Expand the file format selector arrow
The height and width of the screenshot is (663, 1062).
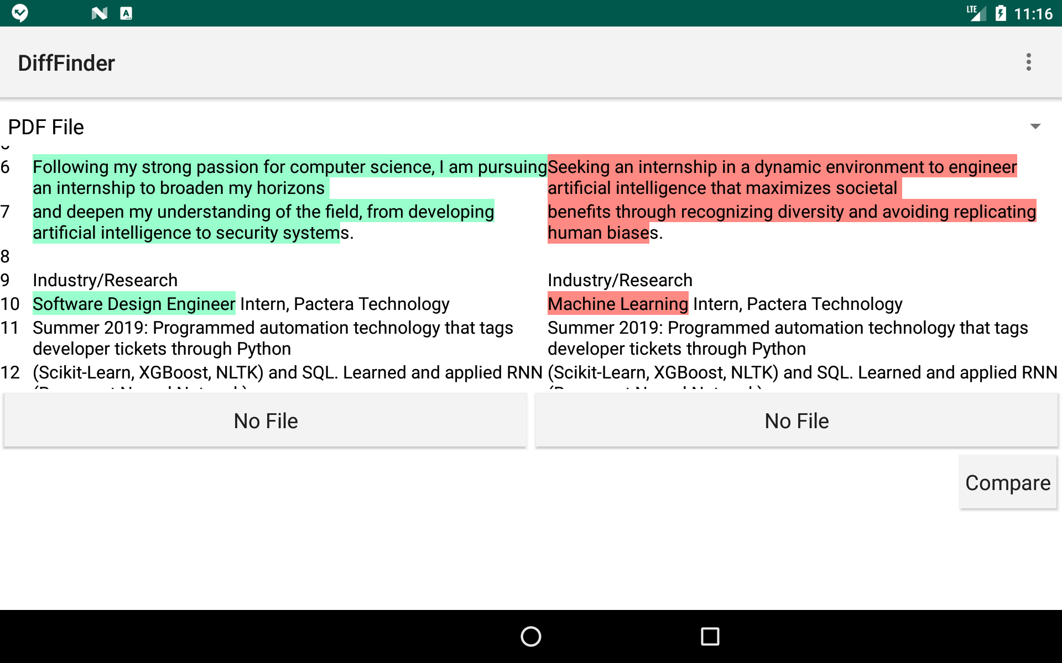(x=1035, y=127)
